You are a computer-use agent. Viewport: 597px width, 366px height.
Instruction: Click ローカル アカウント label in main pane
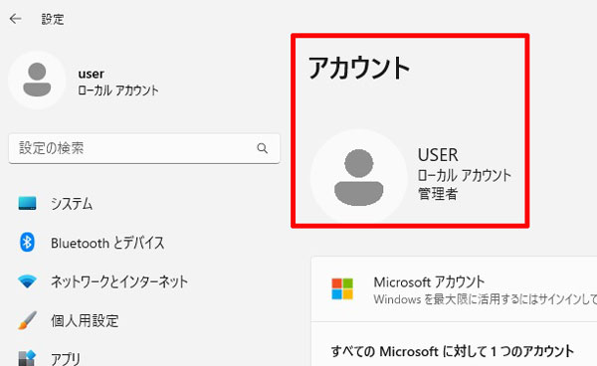[464, 175]
